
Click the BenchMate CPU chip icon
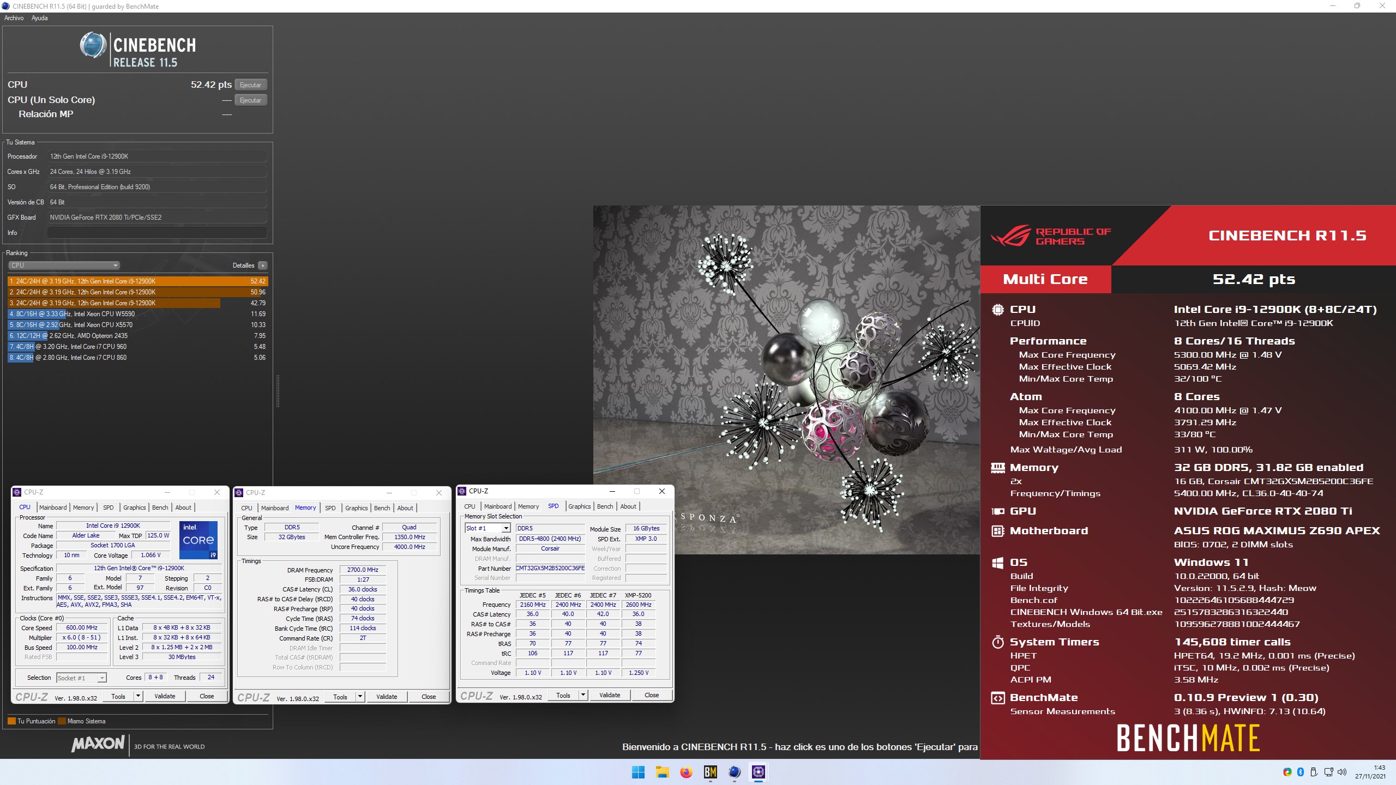point(998,310)
